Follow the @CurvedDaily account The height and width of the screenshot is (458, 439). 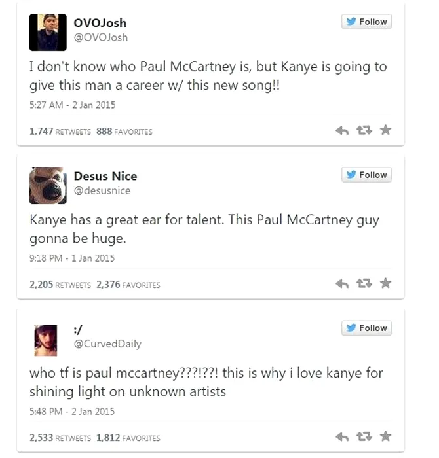coord(366,328)
